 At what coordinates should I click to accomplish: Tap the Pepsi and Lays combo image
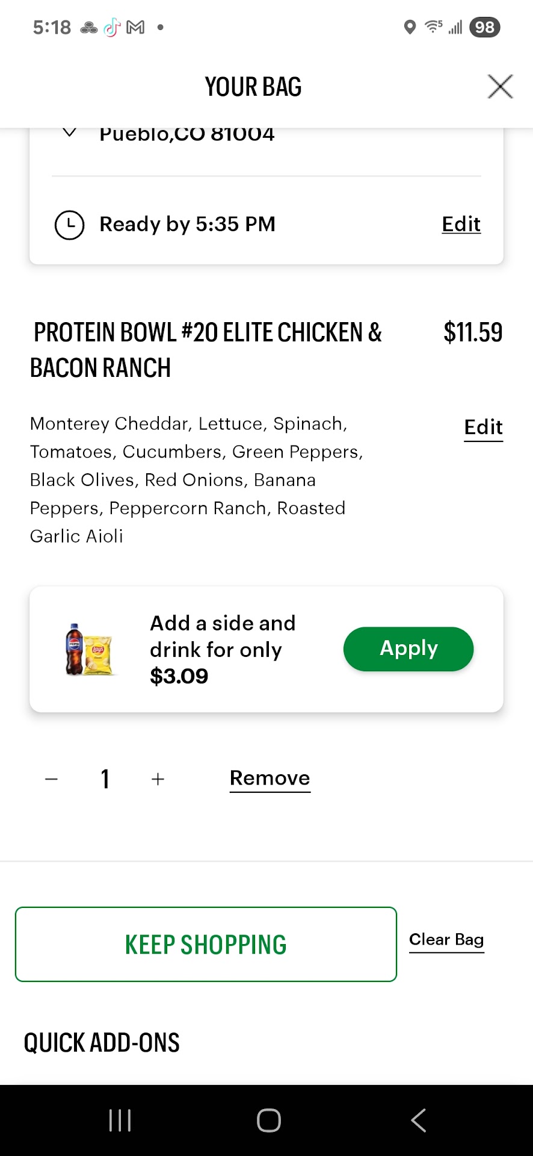pyautogui.click(x=89, y=650)
